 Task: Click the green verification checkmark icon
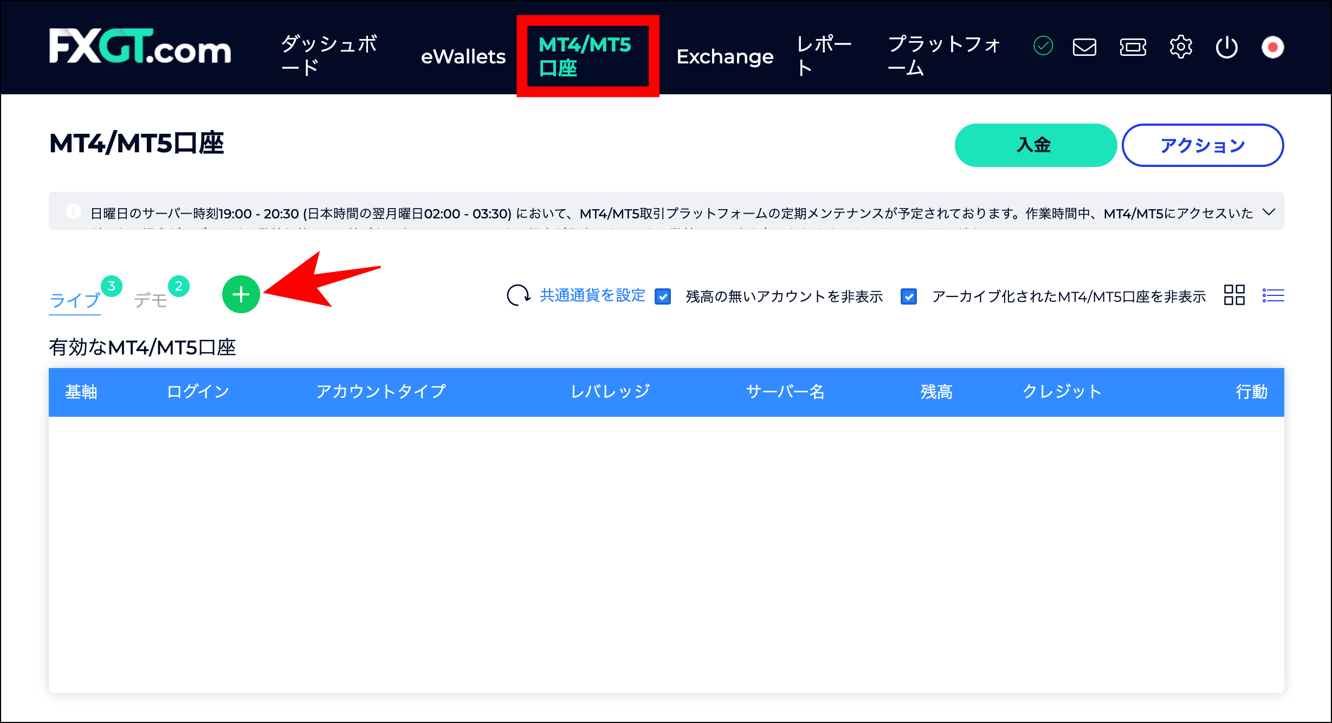click(1043, 46)
